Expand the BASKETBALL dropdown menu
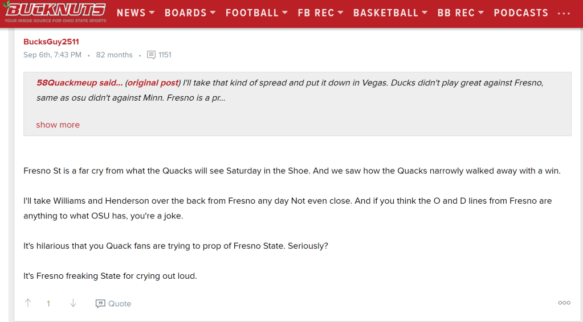Image resolution: width=583 pixels, height=322 pixels. 390,13
